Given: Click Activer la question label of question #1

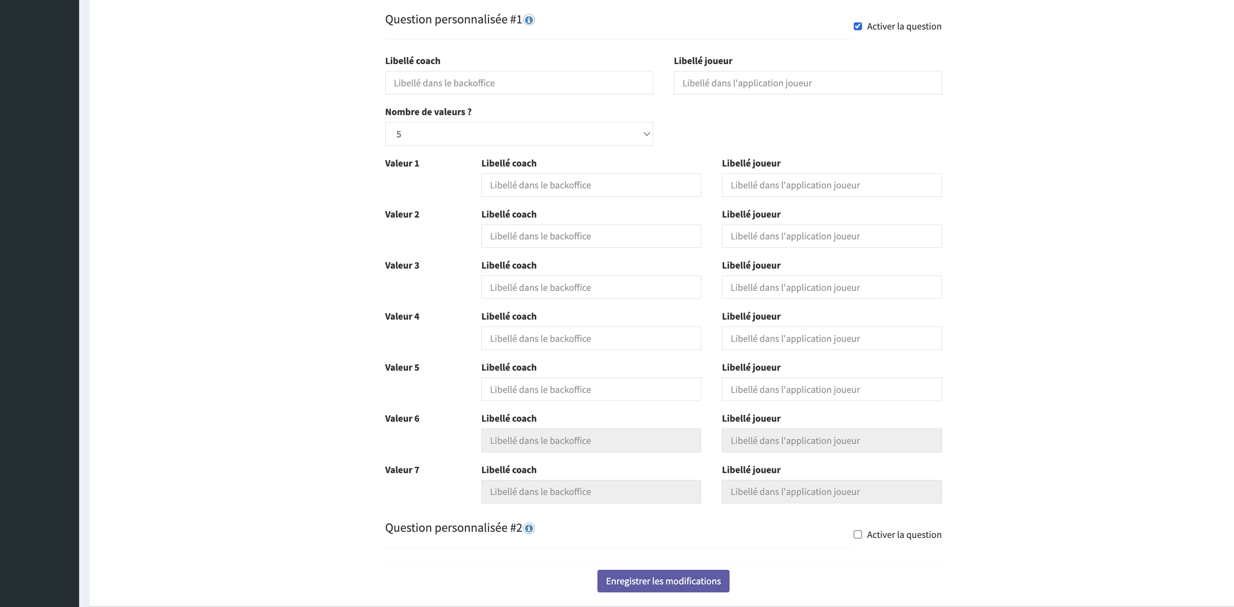Looking at the screenshot, I should (x=904, y=26).
